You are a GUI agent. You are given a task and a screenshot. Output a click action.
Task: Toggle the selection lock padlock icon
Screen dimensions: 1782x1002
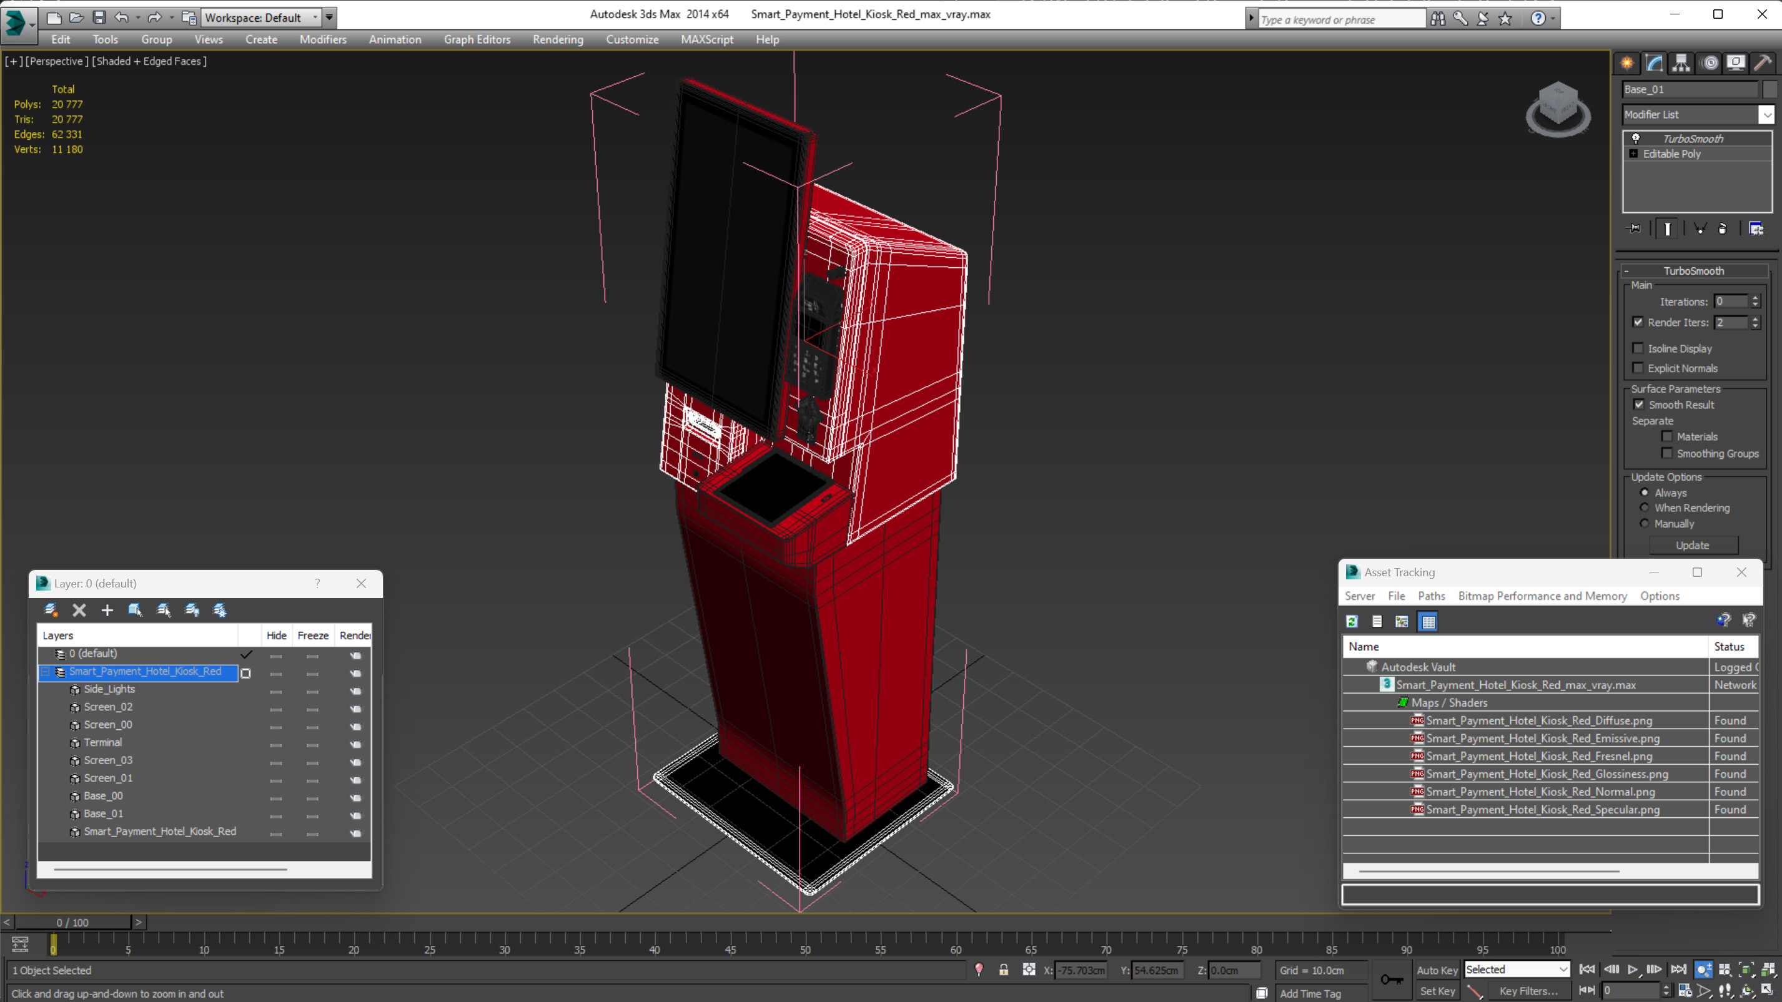point(1003,970)
